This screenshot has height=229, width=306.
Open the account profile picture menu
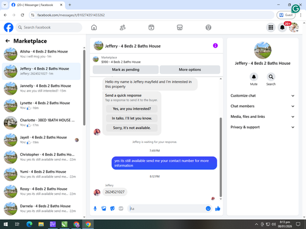[x=294, y=27]
